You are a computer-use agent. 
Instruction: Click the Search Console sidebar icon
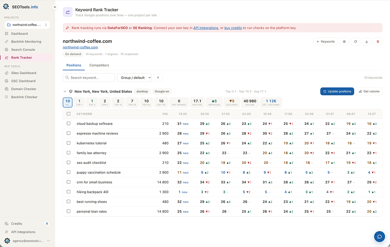pyautogui.click(x=7, y=50)
